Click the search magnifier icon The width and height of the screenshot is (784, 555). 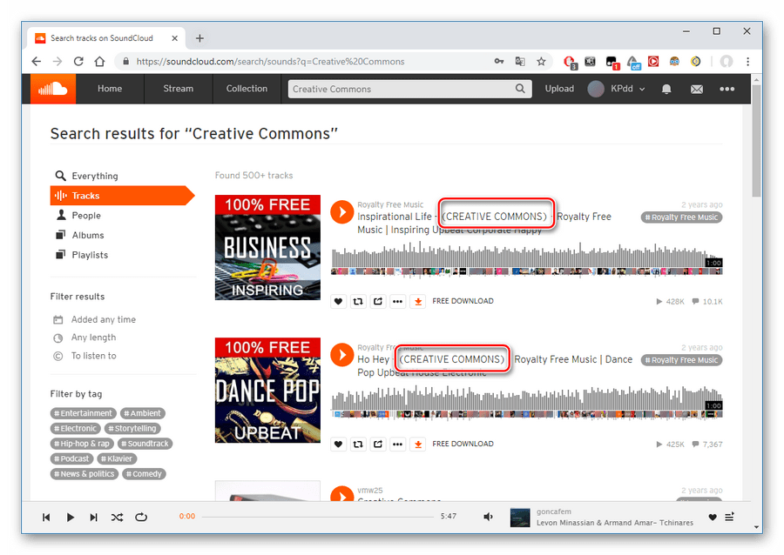click(521, 89)
